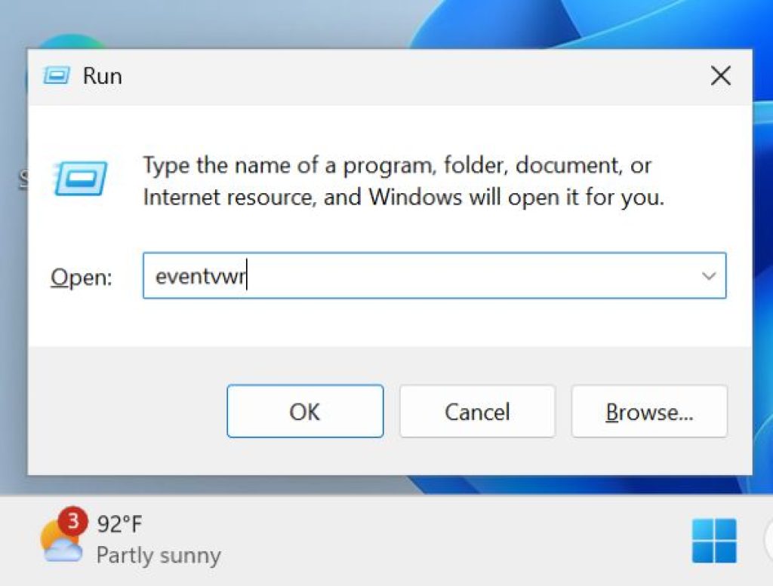Image resolution: width=773 pixels, height=586 pixels.
Task: Close the Run dialog with X
Action: 720,76
